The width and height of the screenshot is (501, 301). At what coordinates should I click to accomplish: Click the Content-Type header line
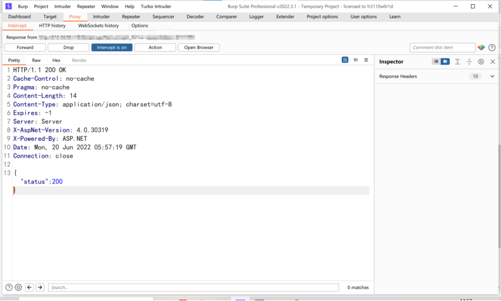[92, 104]
